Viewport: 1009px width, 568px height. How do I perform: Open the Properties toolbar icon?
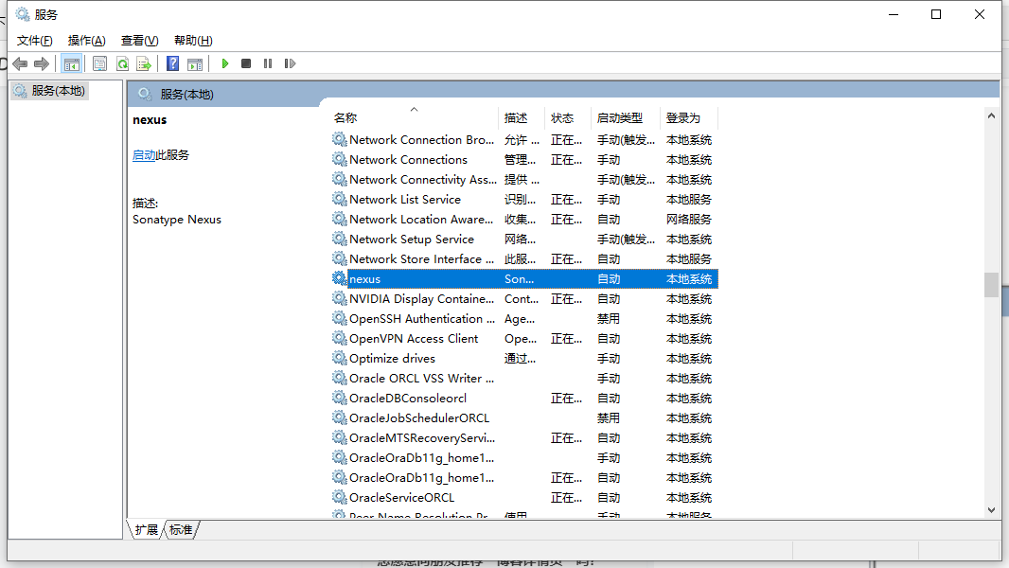[x=99, y=63]
